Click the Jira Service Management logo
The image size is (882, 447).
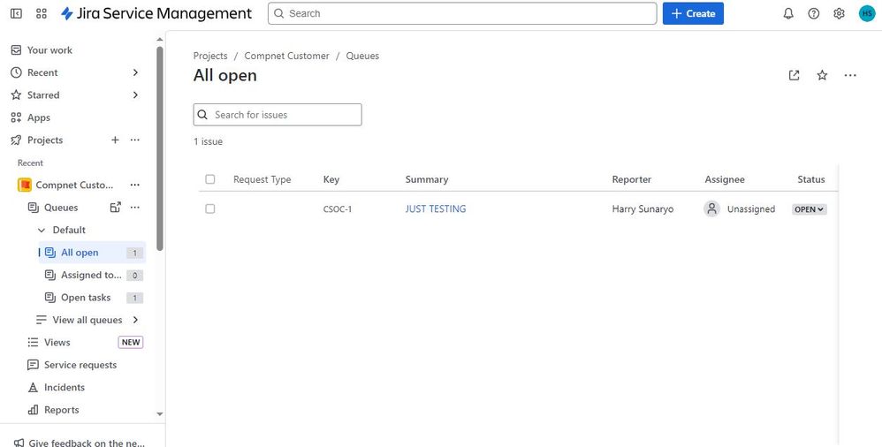pyautogui.click(x=156, y=13)
